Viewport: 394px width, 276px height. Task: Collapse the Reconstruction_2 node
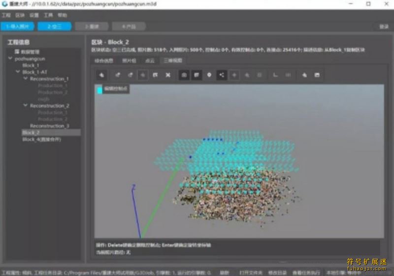point(26,106)
